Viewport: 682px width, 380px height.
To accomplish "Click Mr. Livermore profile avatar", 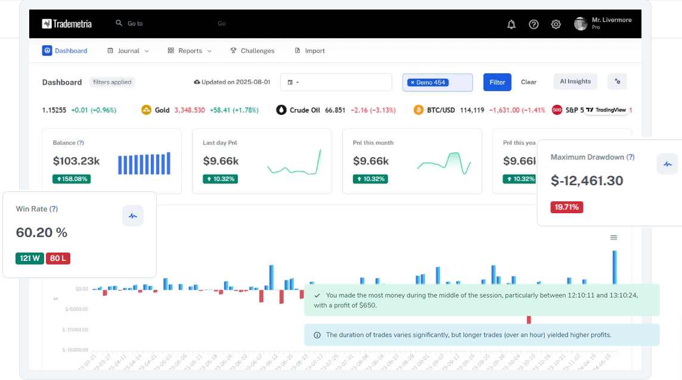I will tap(580, 23).
